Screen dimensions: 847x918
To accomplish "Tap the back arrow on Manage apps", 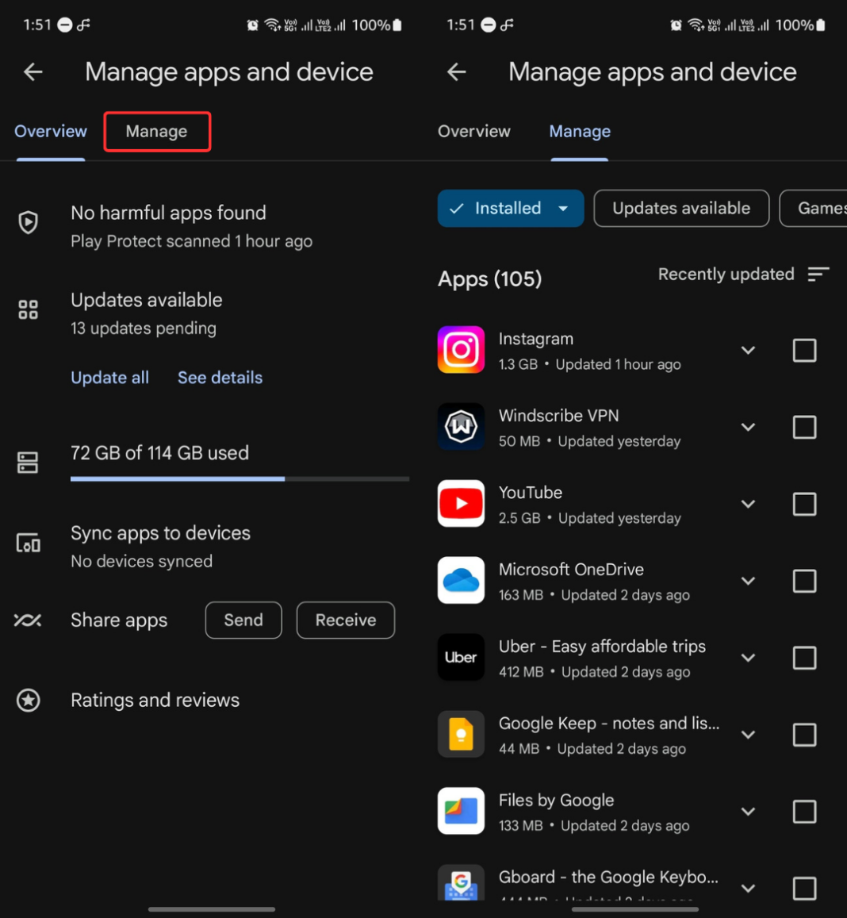I will (33, 71).
